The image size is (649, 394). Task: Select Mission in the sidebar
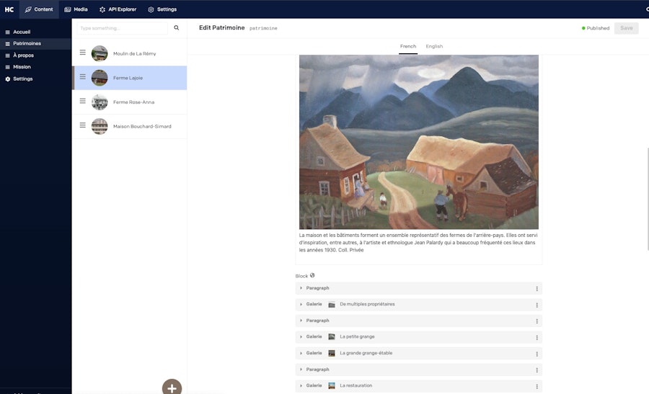coord(35,66)
